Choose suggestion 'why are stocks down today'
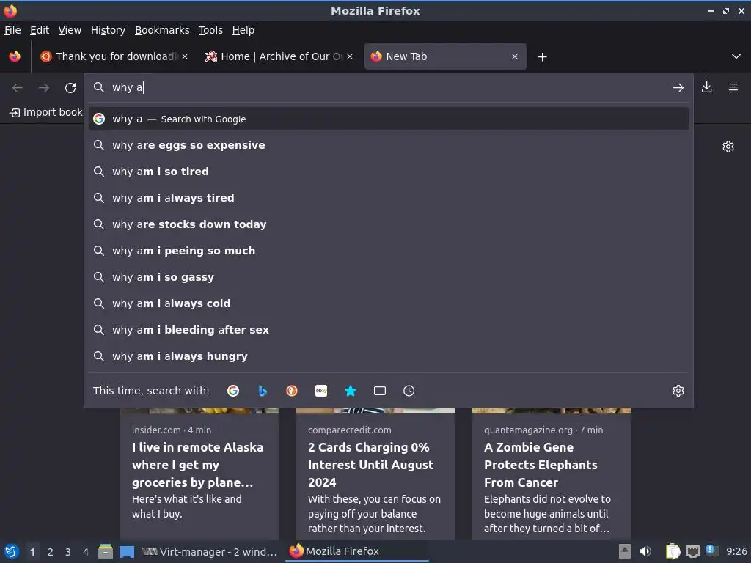The image size is (751, 563). pos(389,224)
